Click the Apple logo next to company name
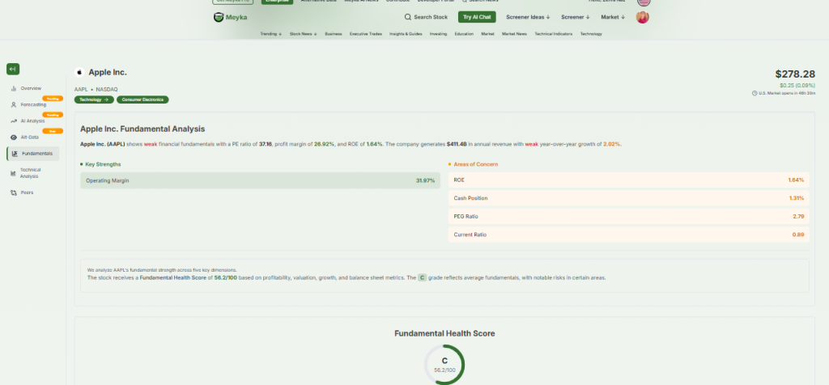The height and width of the screenshot is (385, 829). point(80,72)
